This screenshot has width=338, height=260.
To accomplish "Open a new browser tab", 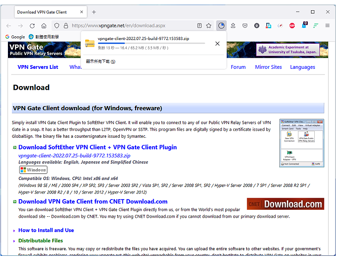I will click(94, 12).
